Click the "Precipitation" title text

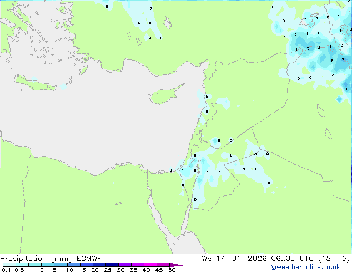point(23,259)
